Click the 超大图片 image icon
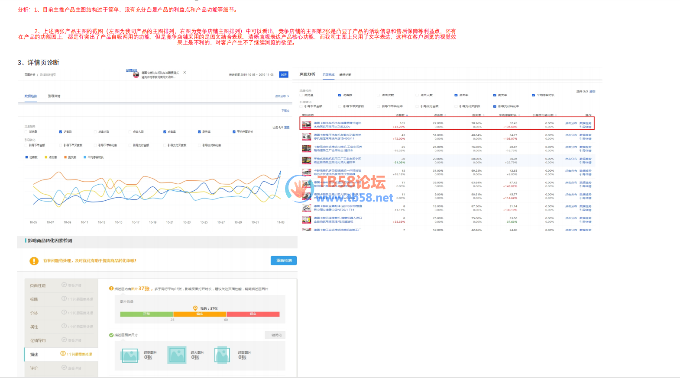 pyautogui.click(x=177, y=355)
